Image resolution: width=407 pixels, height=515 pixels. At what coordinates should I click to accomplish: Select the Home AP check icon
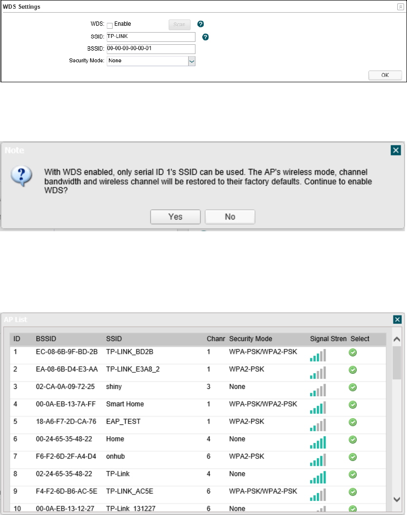pos(353,440)
